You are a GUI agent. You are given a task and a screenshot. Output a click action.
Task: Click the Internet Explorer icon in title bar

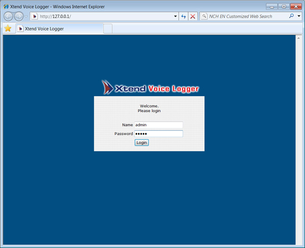(6, 7)
